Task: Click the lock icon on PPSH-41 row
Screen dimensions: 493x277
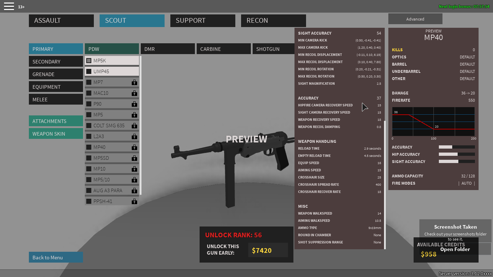Action: click(134, 201)
